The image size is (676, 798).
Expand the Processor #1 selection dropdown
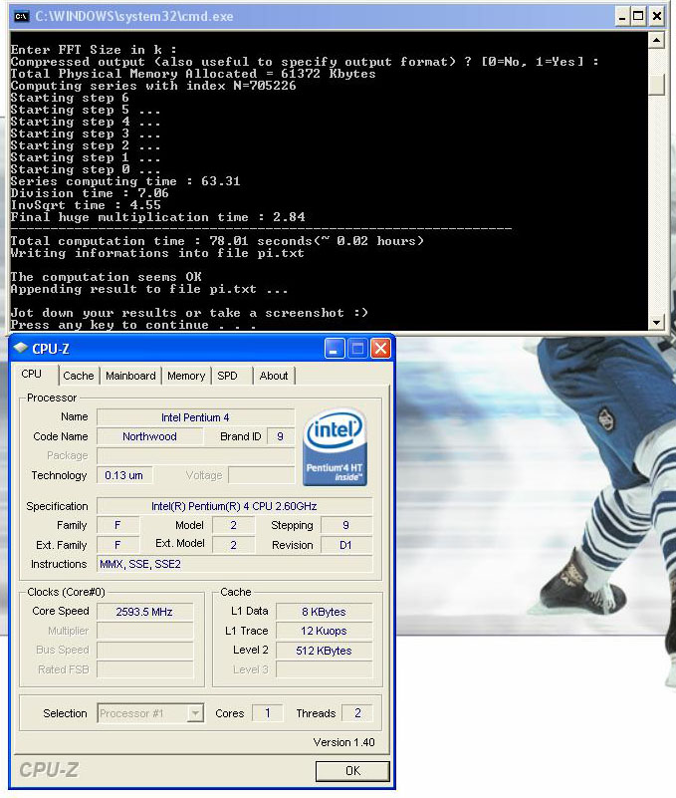[195, 713]
